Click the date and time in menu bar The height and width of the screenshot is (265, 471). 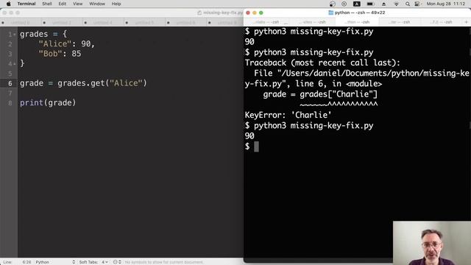click(446, 4)
